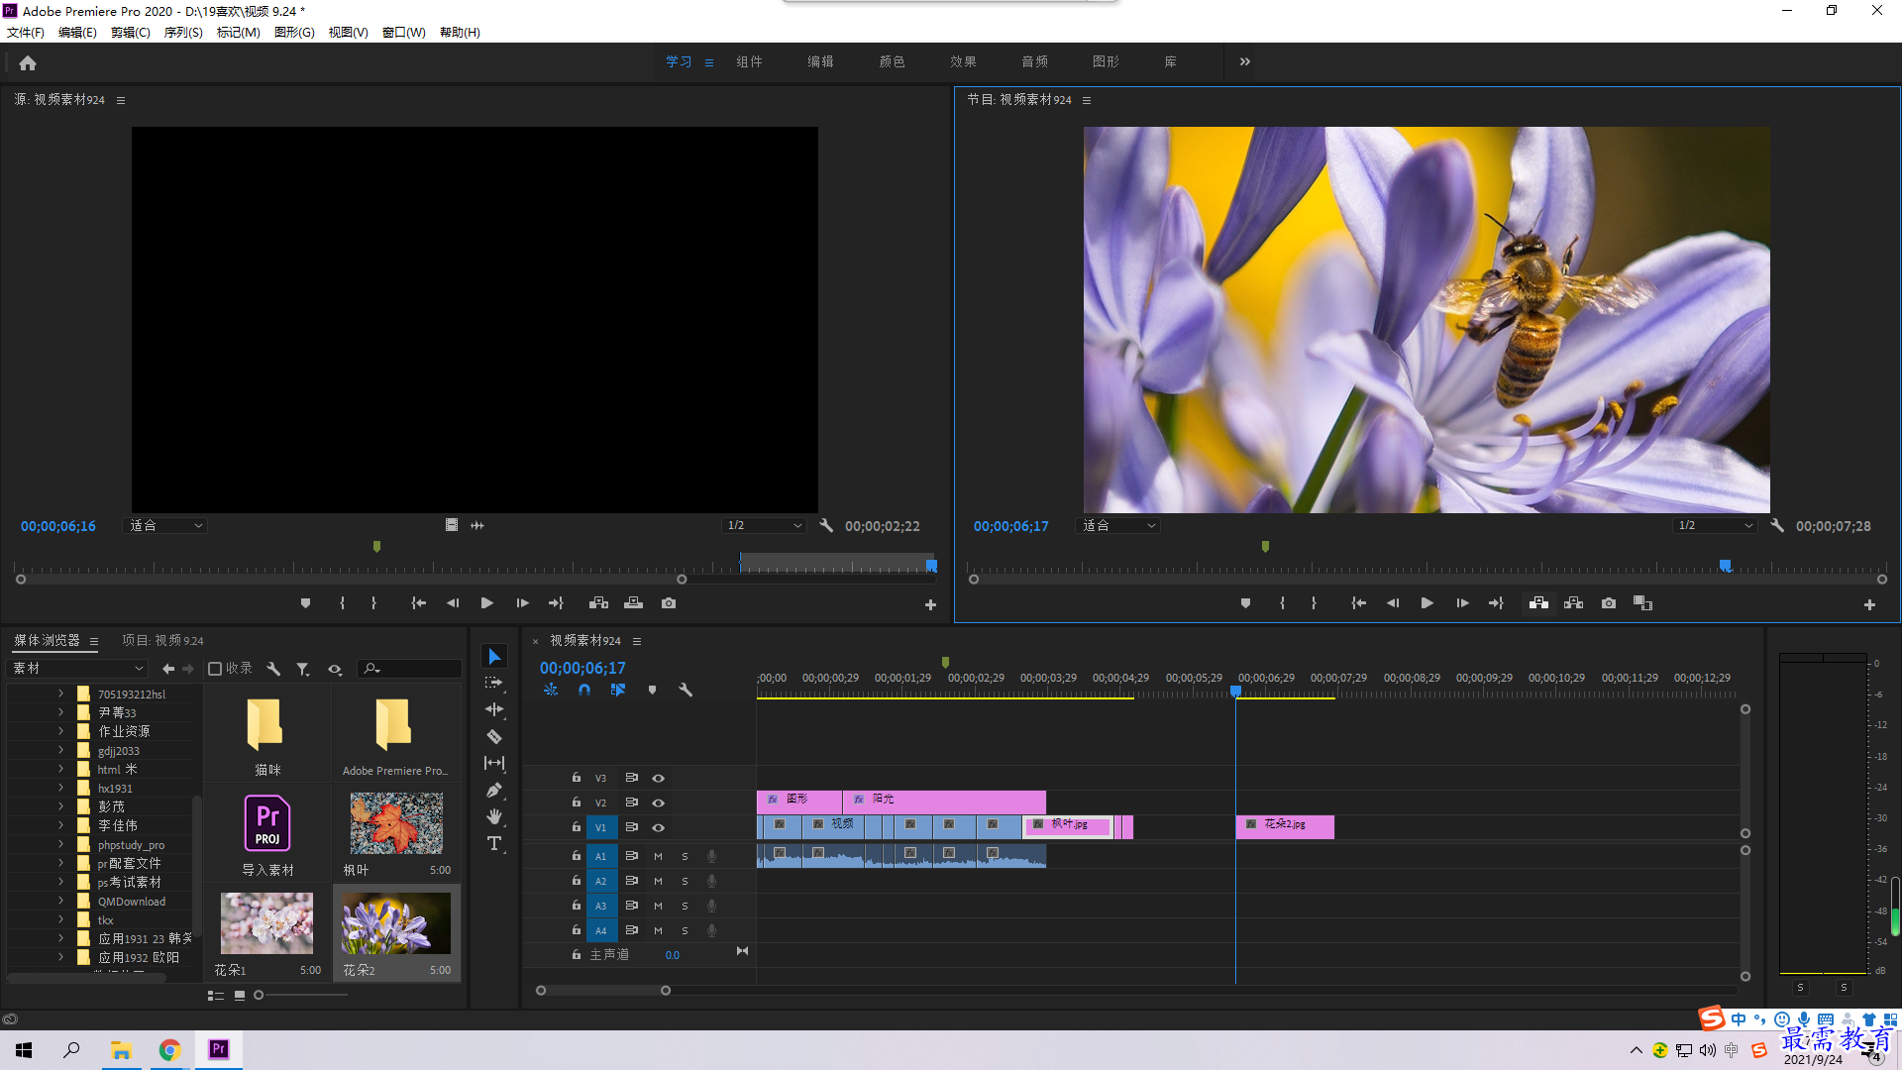
Task: Expand the QMDownload folder
Action: tap(60, 902)
